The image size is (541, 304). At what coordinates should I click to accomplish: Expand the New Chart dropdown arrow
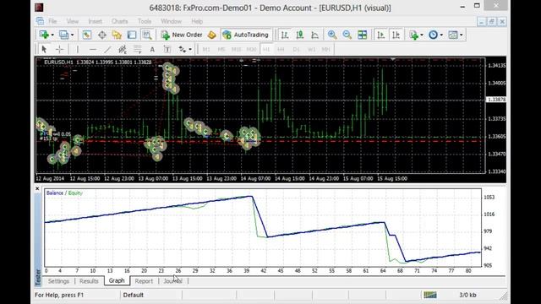pyautogui.click(x=52, y=35)
